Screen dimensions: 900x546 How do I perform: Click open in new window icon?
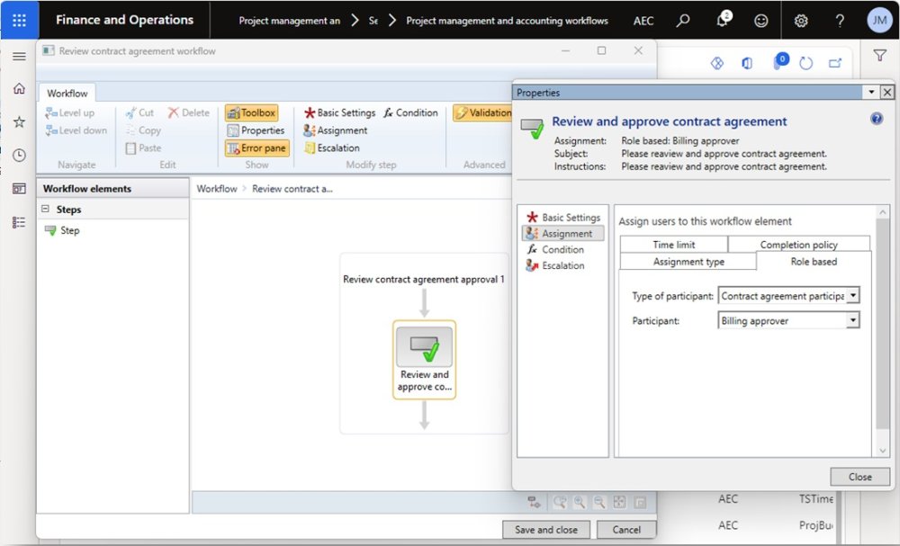coord(835,63)
